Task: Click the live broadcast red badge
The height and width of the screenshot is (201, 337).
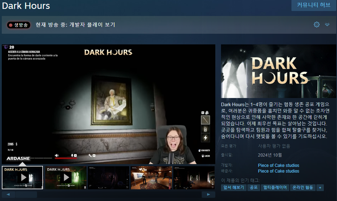Action: pos(19,25)
